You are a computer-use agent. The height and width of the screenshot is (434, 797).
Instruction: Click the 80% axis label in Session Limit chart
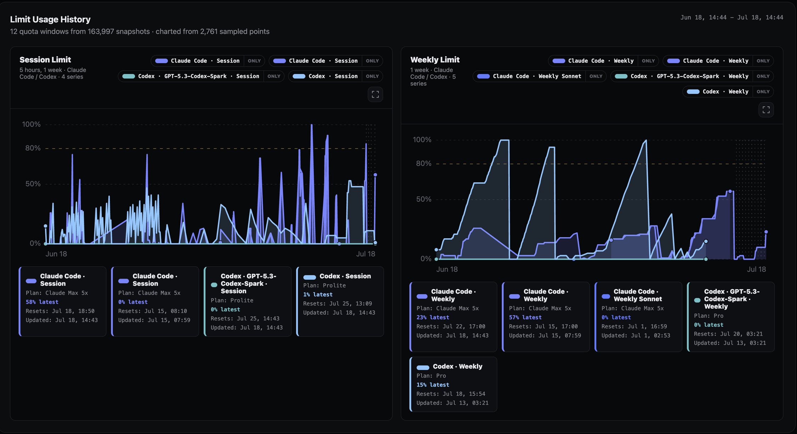(x=33, y=148)
